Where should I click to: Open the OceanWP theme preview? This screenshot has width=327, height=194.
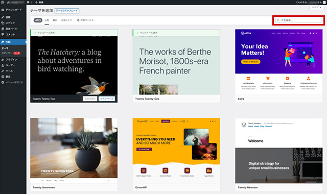[176, 151]
